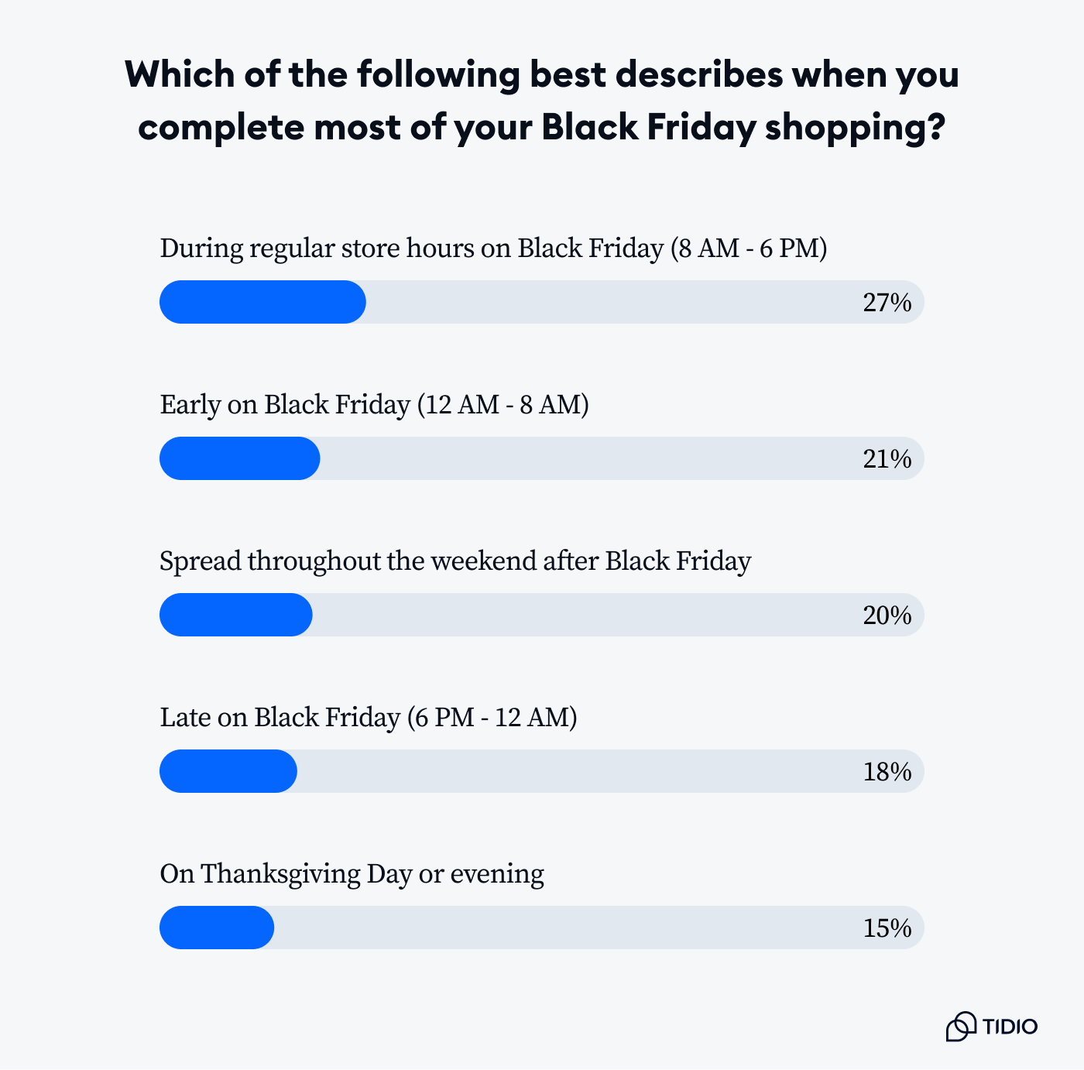Click gray unfilled track of 27% bar

645,302
